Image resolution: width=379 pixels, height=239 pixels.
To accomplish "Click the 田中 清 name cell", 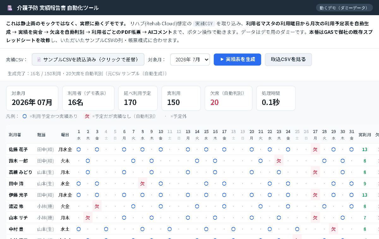I will pyautogui.click(x=16, y=184).
